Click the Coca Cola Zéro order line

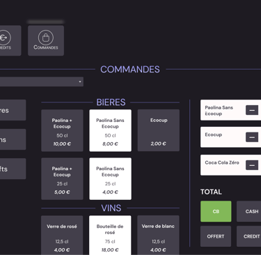point(230,165)
